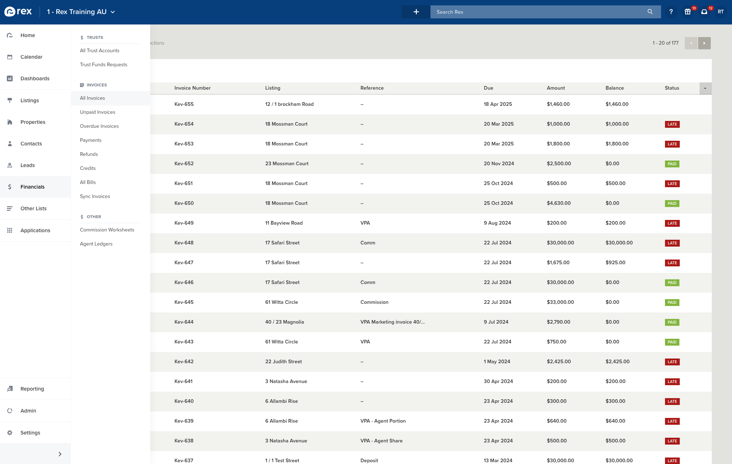732x464 pixels.
Task: Open the Reporting sidebar icon
Action: [x=10, y=389]
